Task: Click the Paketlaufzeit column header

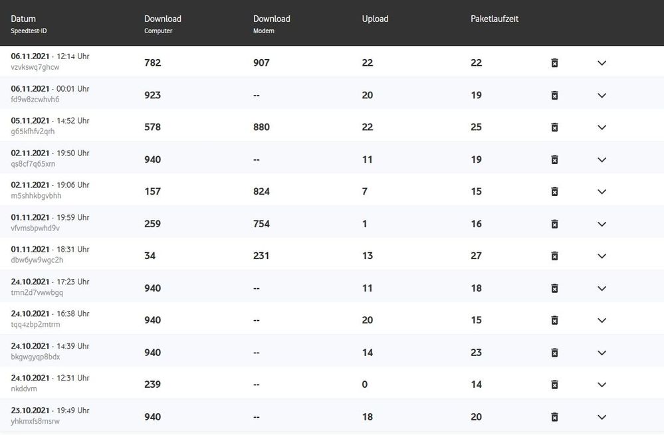Action: 495,19
